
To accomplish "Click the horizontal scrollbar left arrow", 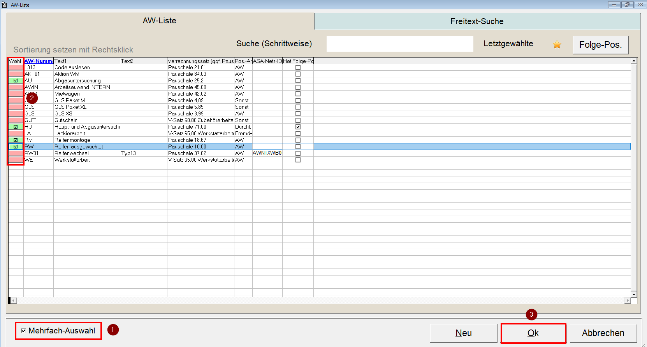I will (14, 300).
